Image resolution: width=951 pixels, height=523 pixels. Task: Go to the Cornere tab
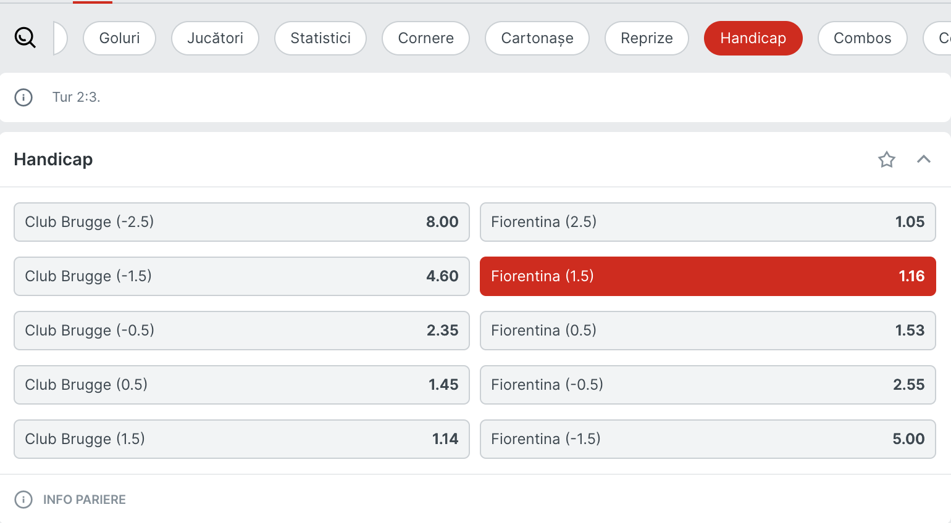(425, 38)
